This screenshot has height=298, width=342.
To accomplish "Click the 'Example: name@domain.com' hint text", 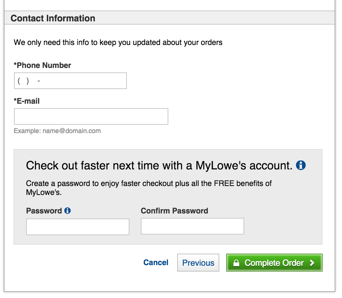I will pos(57,131).
